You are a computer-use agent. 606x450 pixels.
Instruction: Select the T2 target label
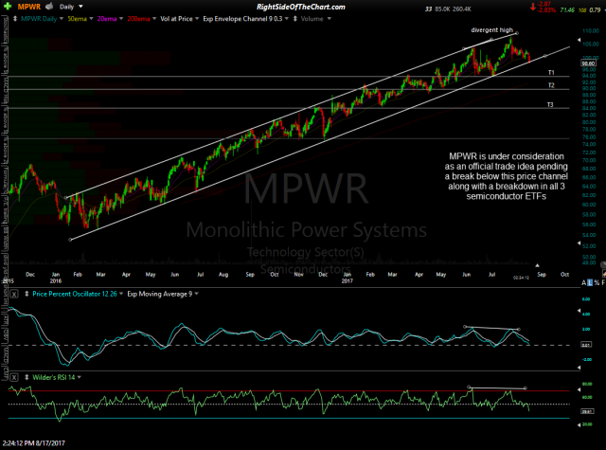(551, 85)
